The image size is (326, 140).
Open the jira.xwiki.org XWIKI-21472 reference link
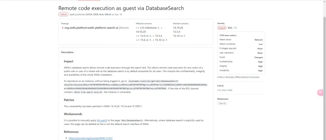pyautogui.click(x=91, y=138)
